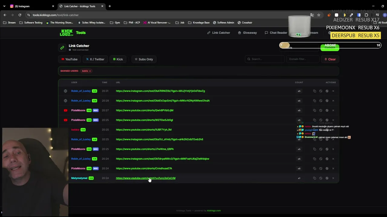Enable the Subs Only filter
Image resolution: width=387 pixels, height=217 pixels.
point(144,59)
